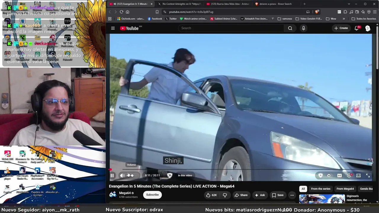Open YouTube notifications bell
Screen dimensions: 379x213
(357, 28)
